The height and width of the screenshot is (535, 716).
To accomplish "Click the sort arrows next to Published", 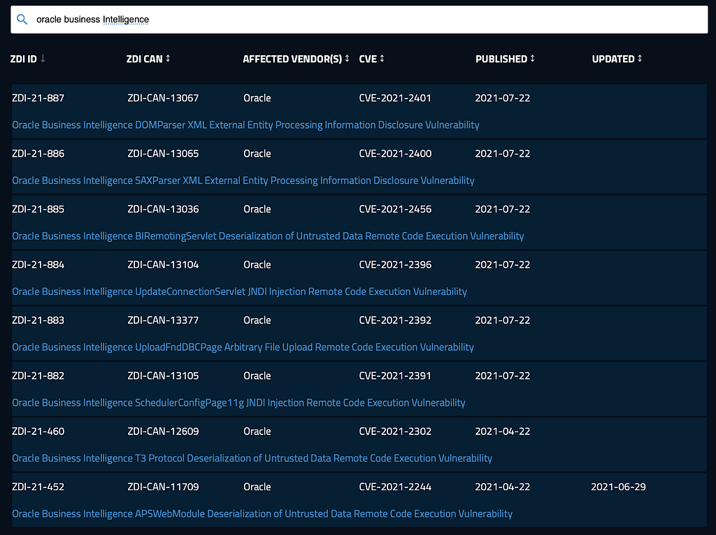I will [x=532, y=59].
